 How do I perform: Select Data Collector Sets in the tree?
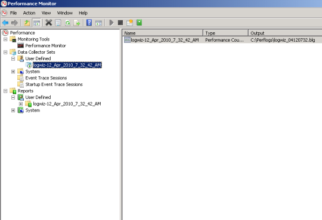[36, 52]
